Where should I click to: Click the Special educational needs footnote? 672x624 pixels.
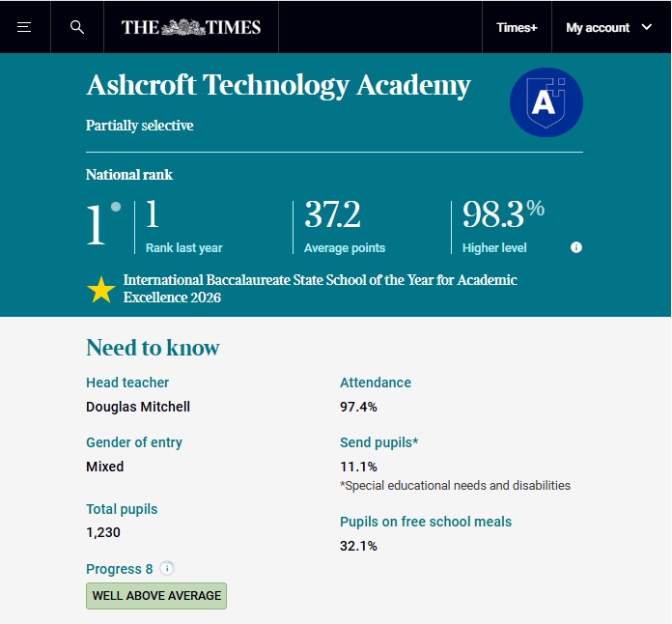point(455,486)
